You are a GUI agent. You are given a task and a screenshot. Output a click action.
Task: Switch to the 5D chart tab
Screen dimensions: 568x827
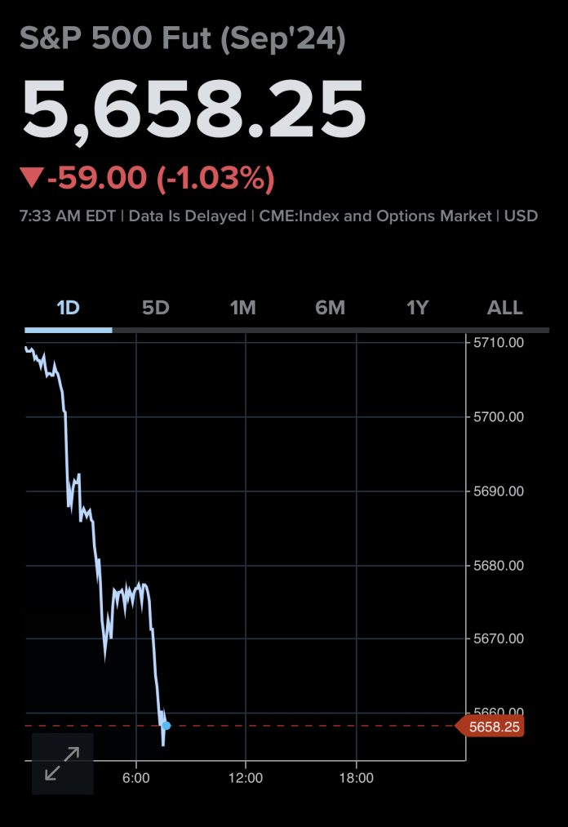pyautogui.click(x=155, y=308)
